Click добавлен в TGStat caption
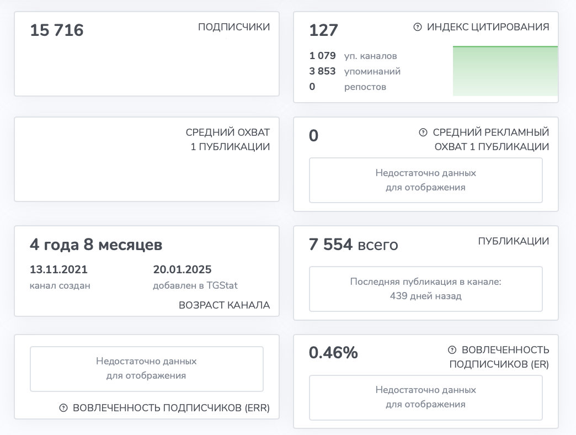Image resolution: width=576 pixels, height=435 pixels. pyautogui.click(x=195, y=285)
